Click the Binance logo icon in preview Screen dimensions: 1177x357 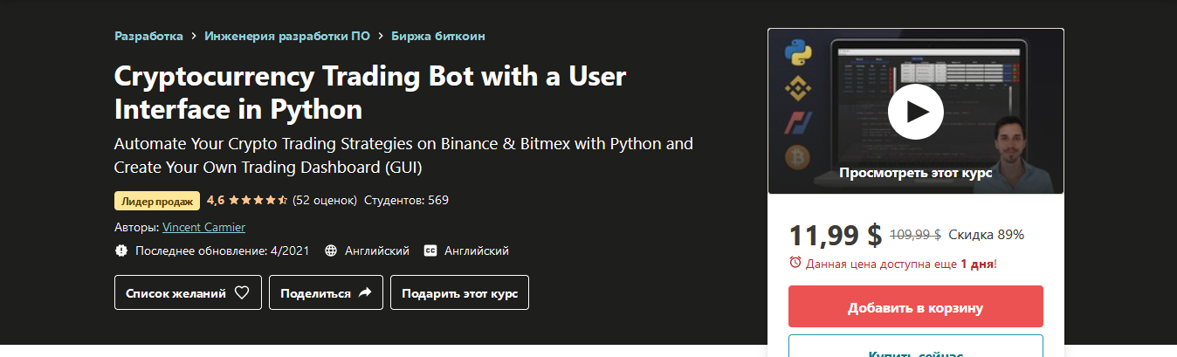point(797,87)
